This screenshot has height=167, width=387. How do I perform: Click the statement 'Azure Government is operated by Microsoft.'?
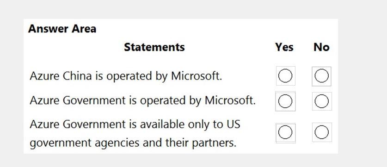(143, 101)
